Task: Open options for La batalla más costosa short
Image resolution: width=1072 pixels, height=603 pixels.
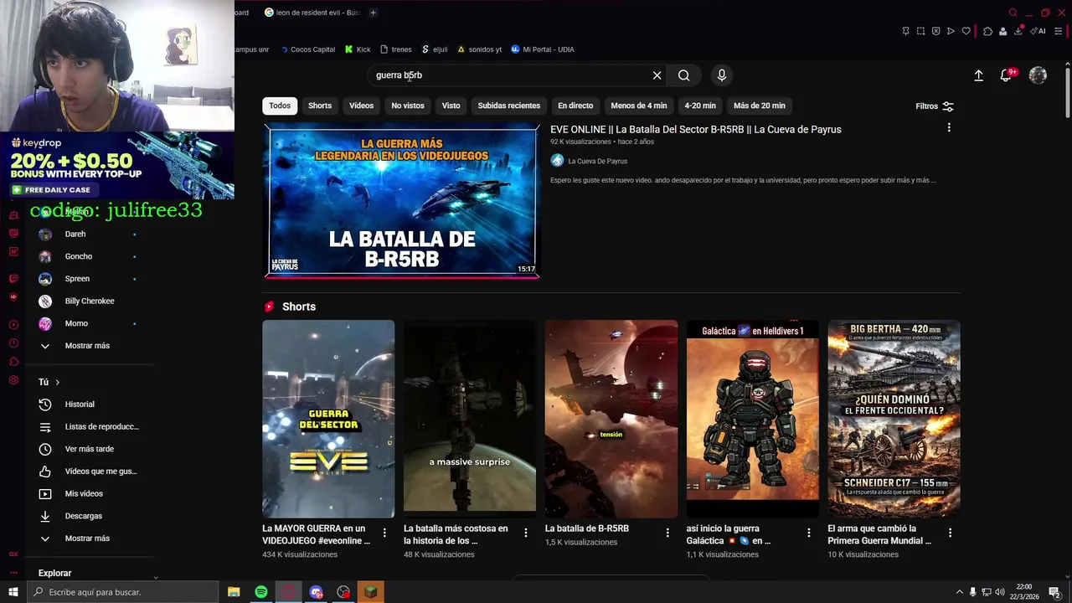Action: coord(526,533)
